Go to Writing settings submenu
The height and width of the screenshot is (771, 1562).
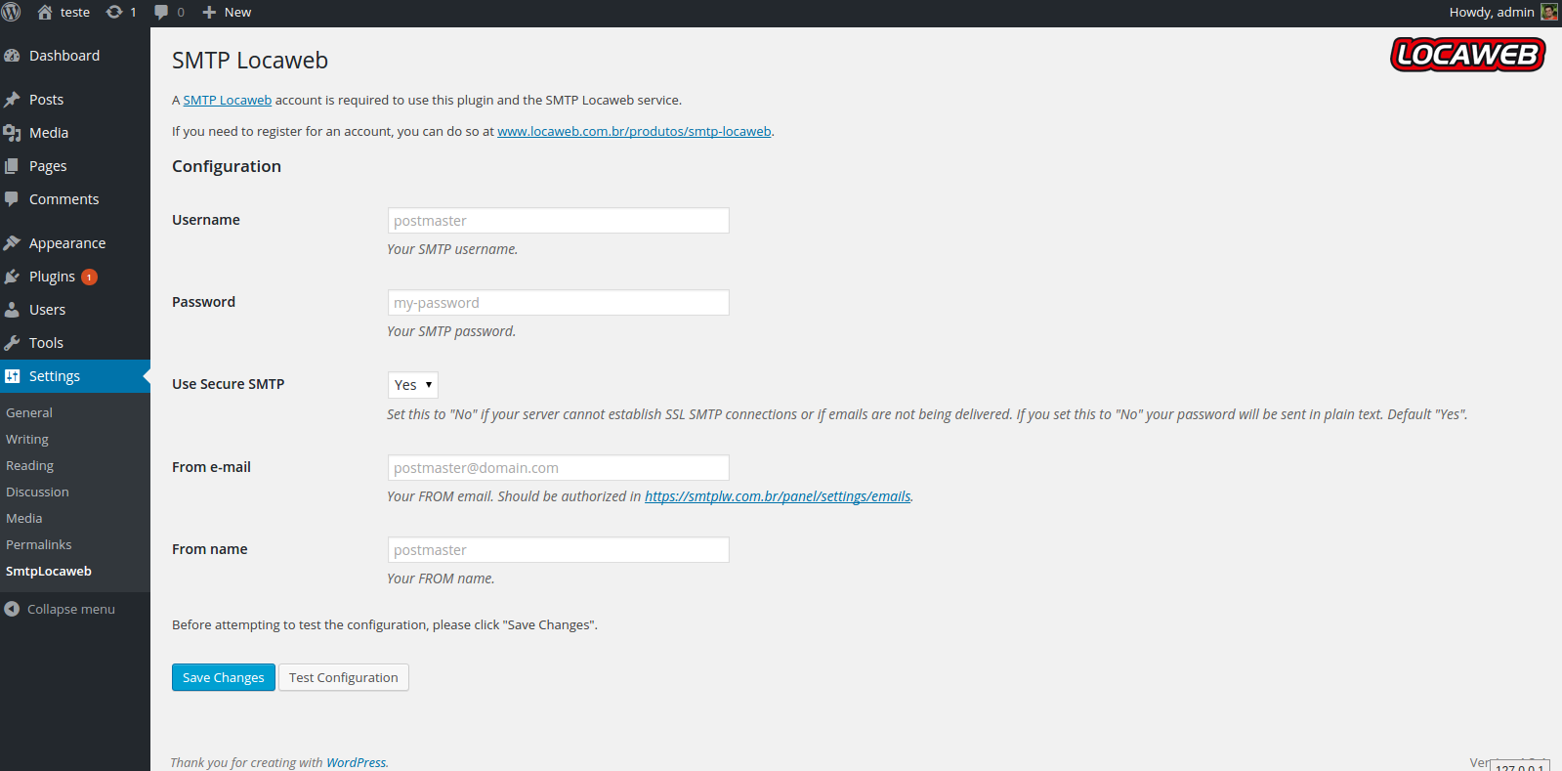pos(27,439)
